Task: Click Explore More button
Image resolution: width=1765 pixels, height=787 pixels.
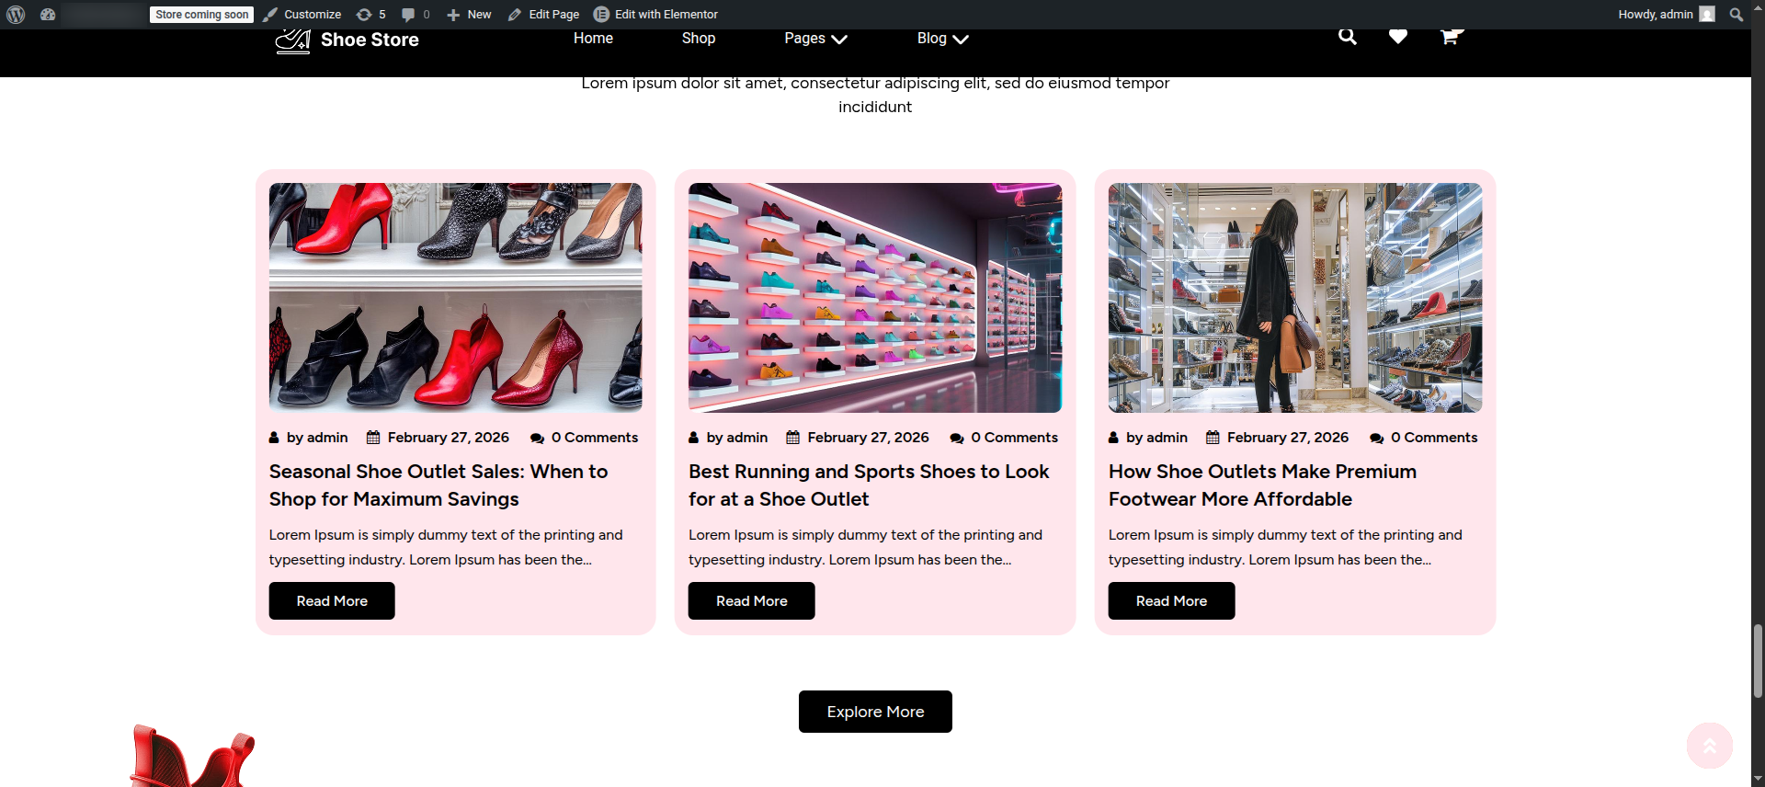Action: pyautogui.click(x=875, y=712)
